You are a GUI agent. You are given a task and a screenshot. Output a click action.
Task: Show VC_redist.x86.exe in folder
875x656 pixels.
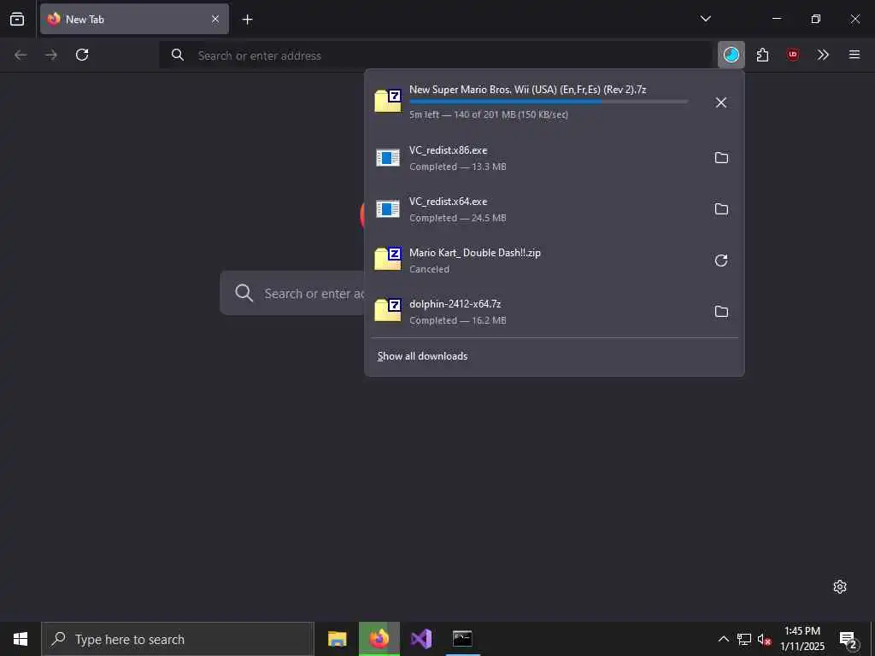pos(721,158)
